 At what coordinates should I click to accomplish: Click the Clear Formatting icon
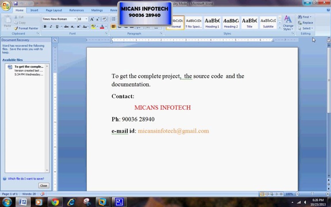tap(104, 19)
